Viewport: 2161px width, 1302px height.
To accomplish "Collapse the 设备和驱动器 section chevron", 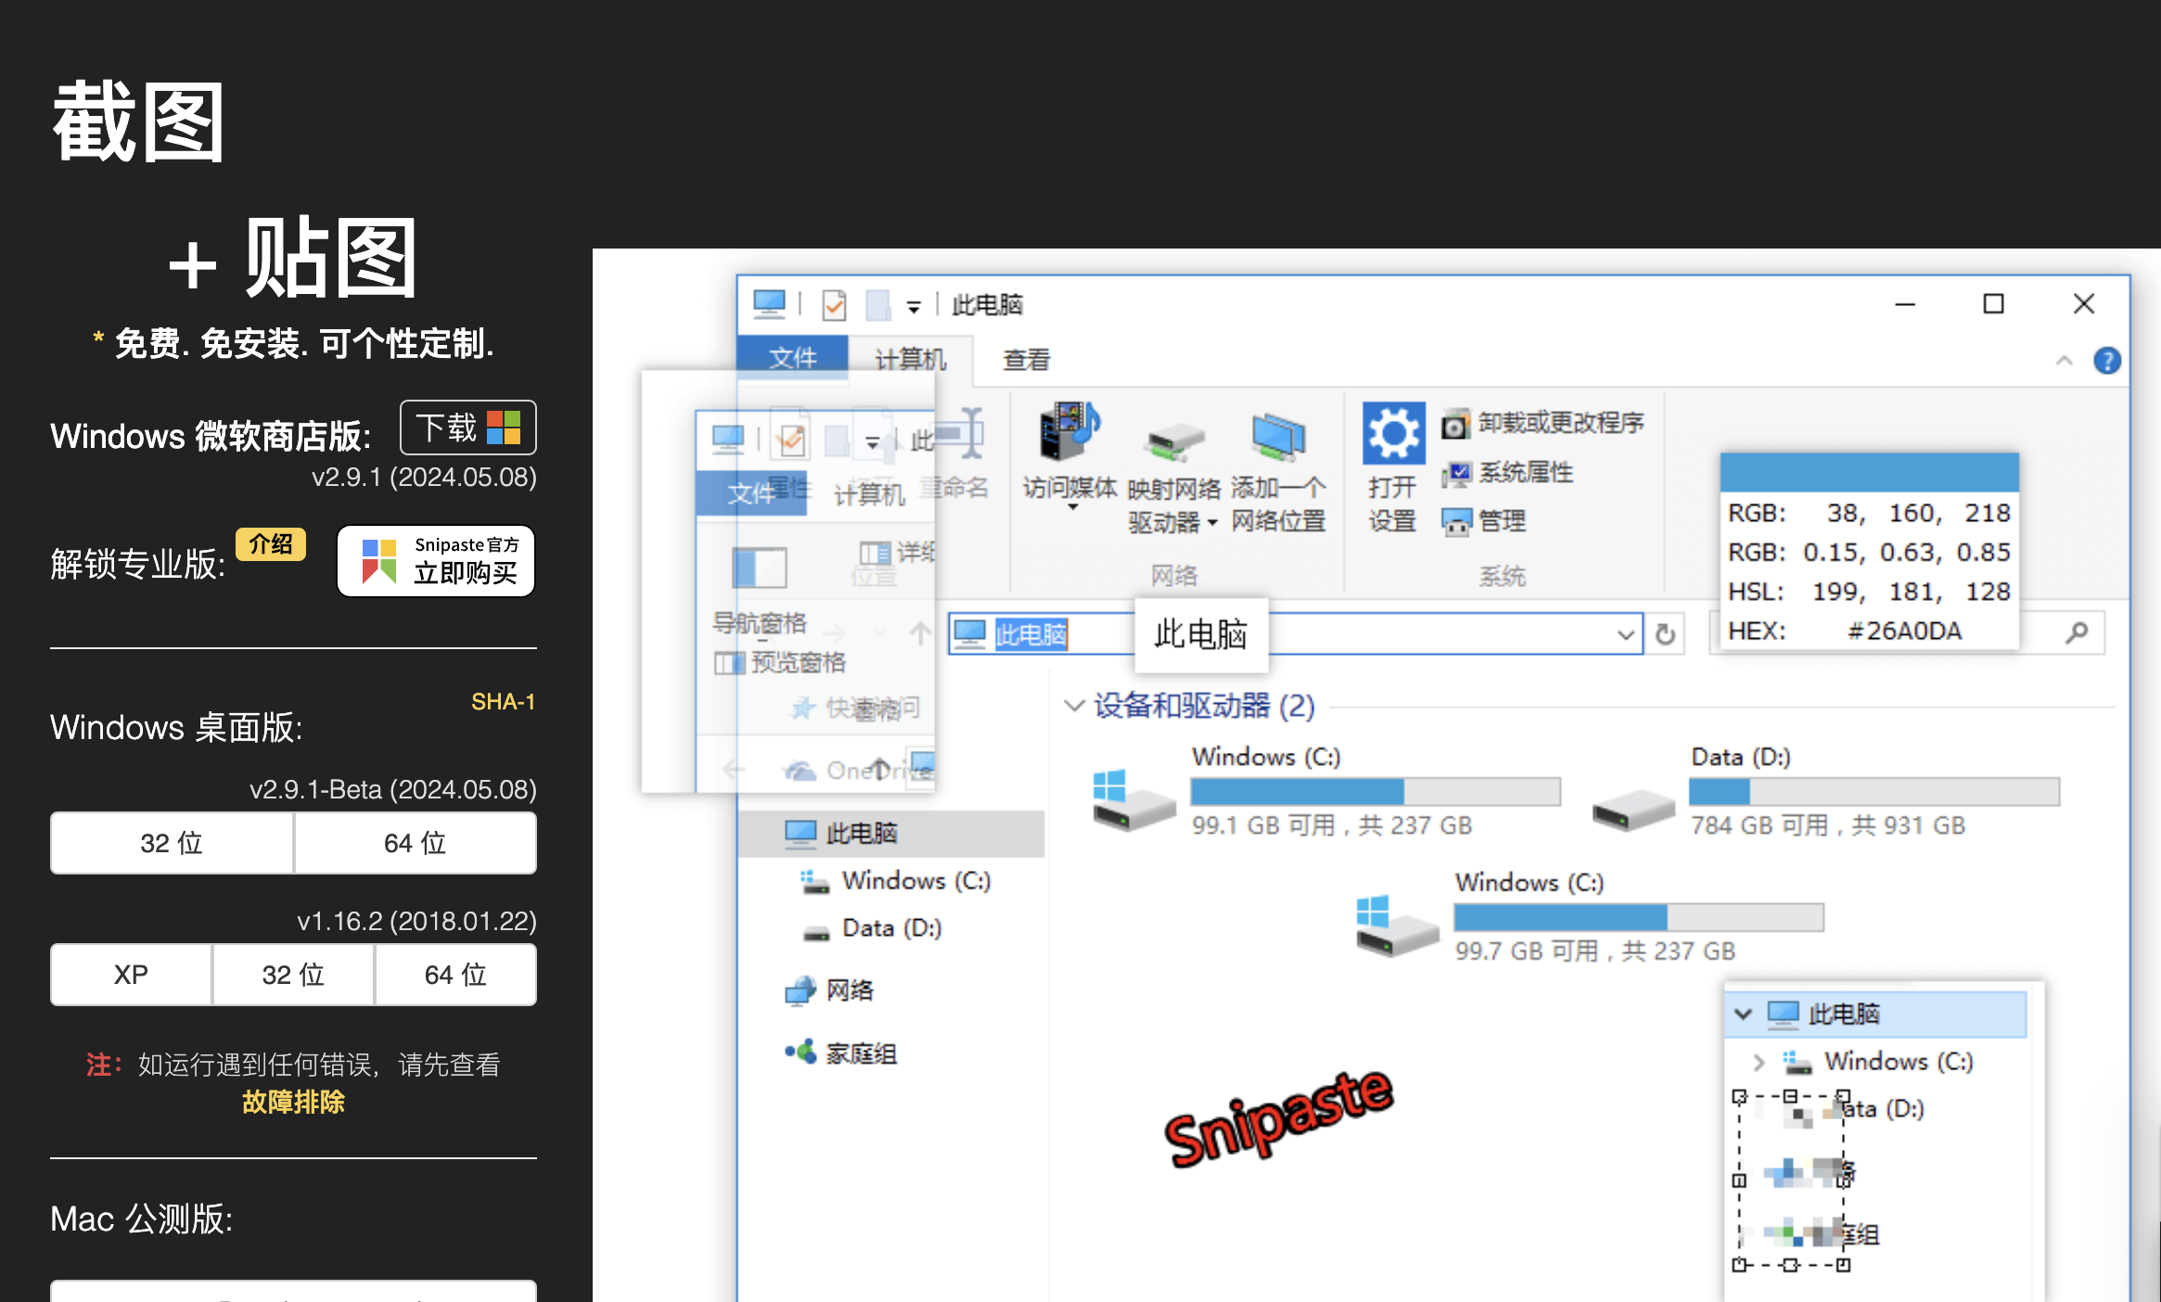I will pos(1073,706).
